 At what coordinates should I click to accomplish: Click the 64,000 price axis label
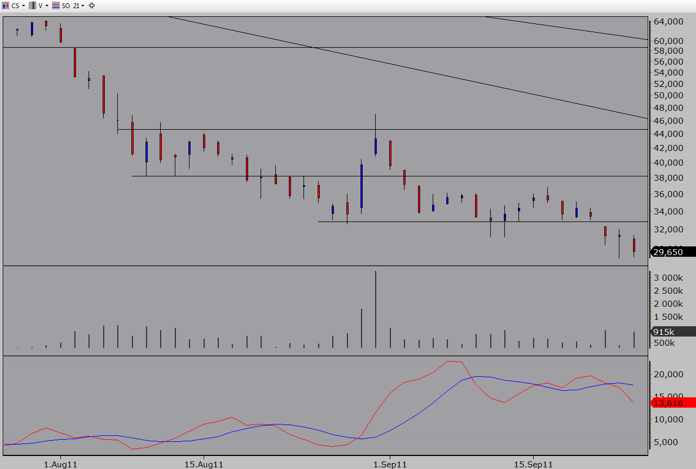point(668,22)
